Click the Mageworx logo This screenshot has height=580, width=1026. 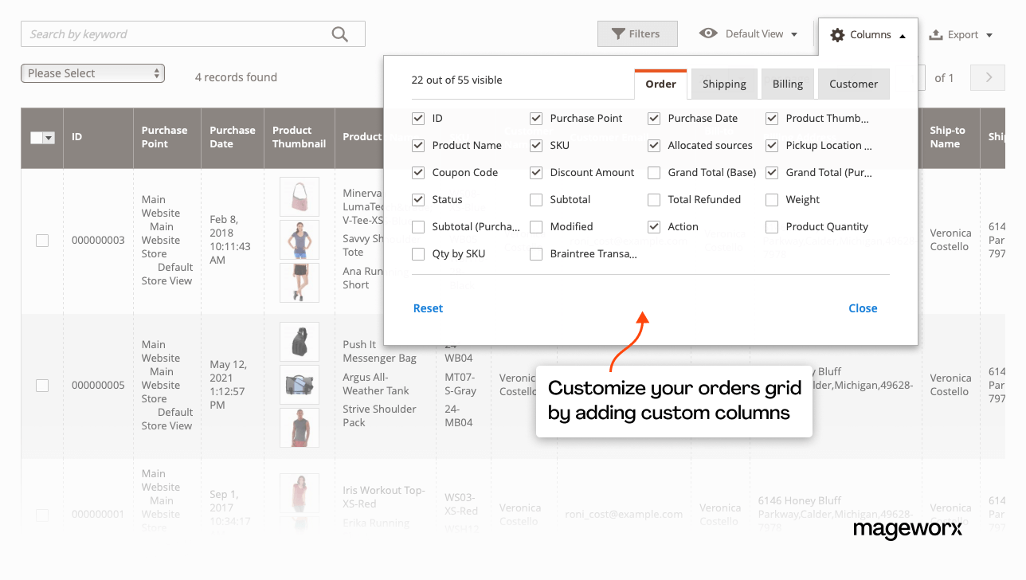907,529
